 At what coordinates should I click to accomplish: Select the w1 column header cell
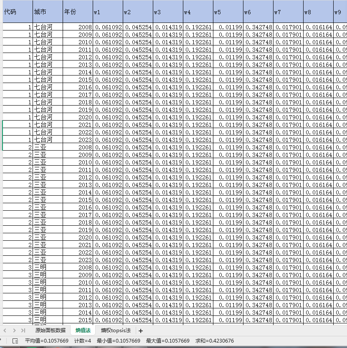tap(108, 12)
